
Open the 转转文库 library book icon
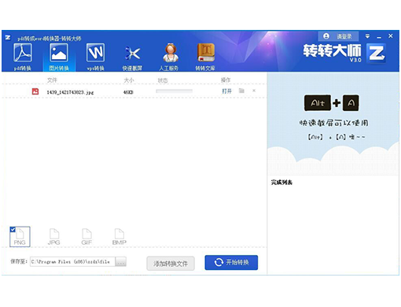click(x=205, y=57)
